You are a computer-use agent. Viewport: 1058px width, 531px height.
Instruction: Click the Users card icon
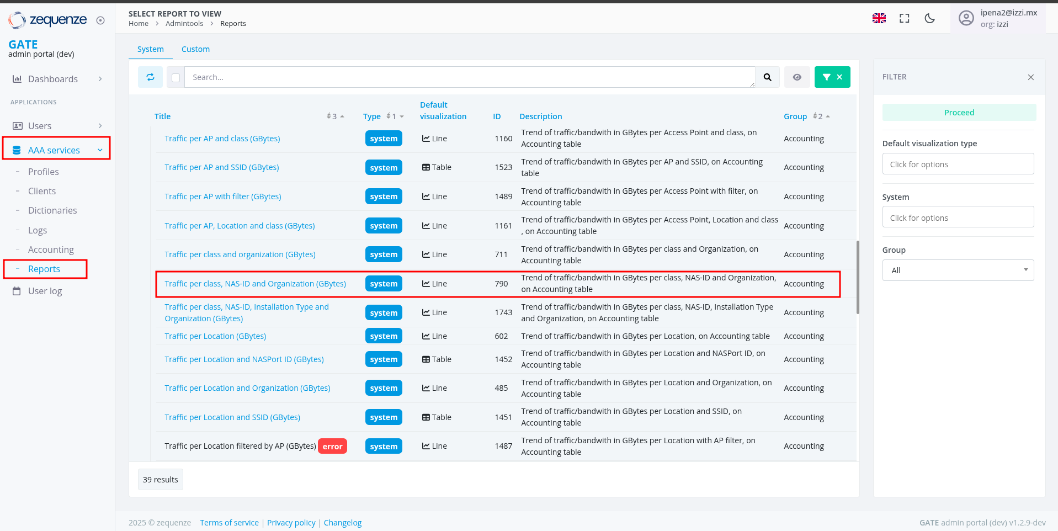(x=18, y=126)
